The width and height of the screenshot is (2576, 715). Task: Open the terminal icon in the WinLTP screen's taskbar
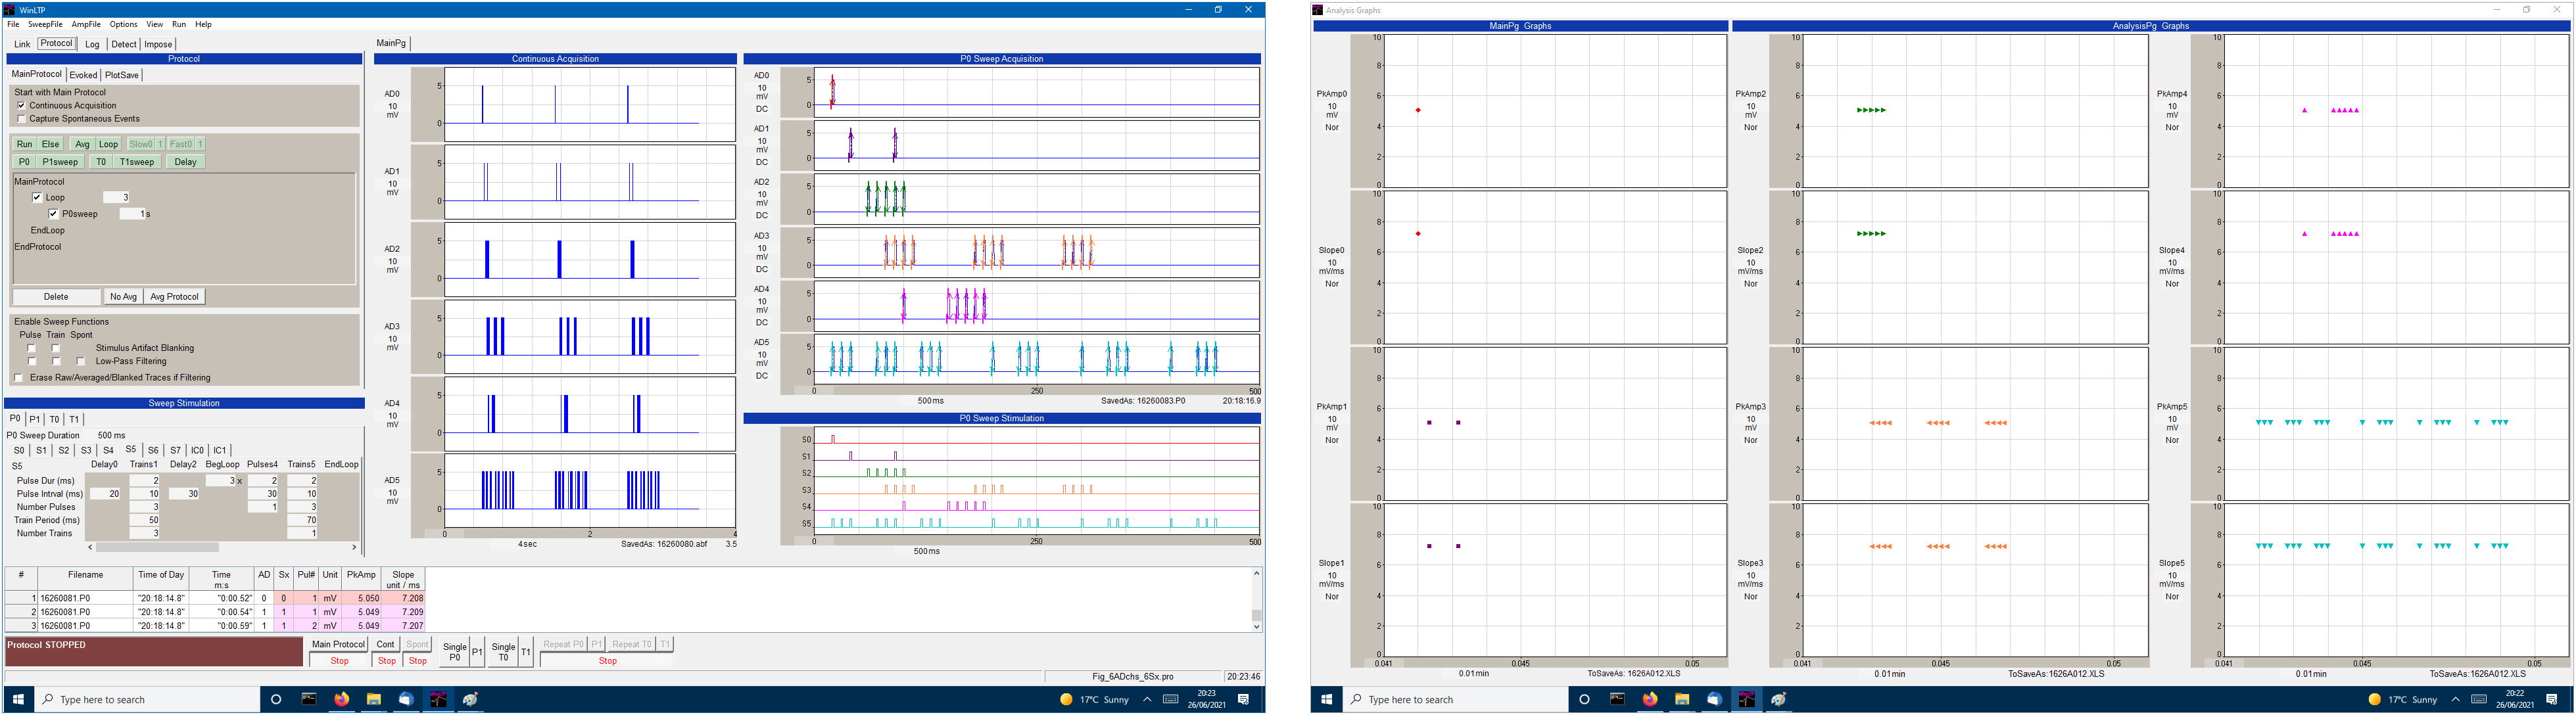pos(309,699)
